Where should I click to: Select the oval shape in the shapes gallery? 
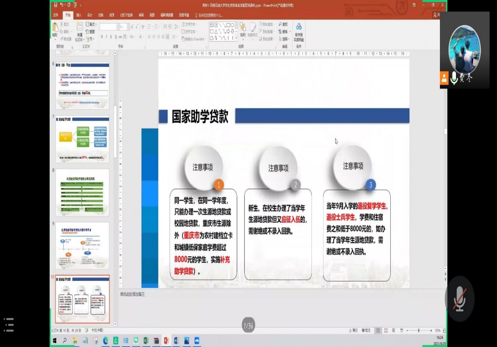(233, 25)
